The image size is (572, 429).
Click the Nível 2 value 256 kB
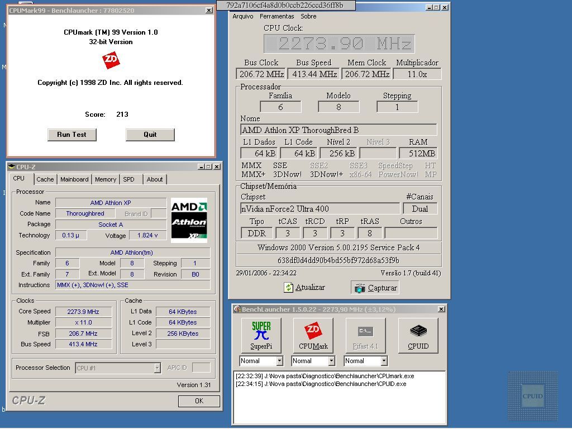click(339, 153)
